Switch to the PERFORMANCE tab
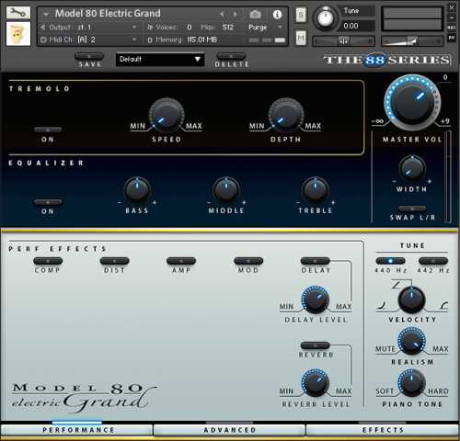Image resolution: width=460 pixels, height=441 pixels. [76, 430]
